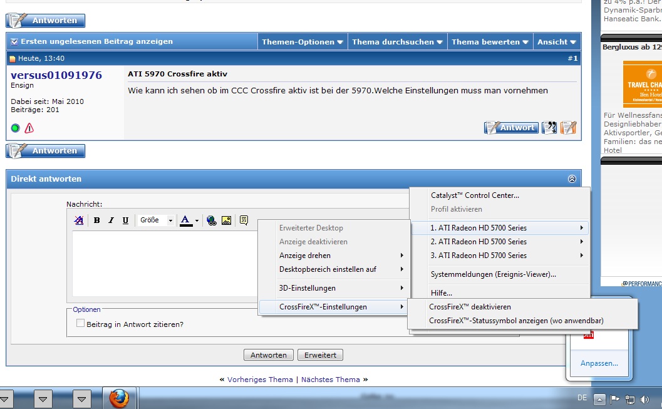Click the Antworten button above the thread
Viewport: 662px width, 409px height.
tap(46, 20)
